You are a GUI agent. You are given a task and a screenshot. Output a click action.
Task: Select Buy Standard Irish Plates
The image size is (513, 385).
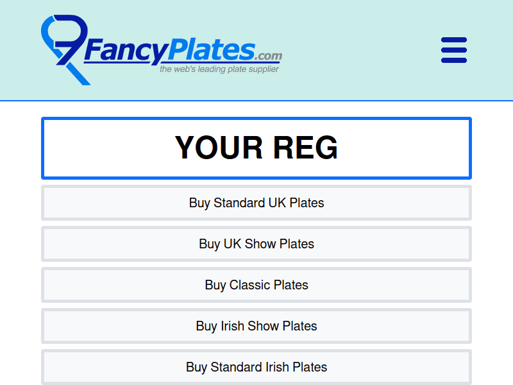tap(256, 367)
